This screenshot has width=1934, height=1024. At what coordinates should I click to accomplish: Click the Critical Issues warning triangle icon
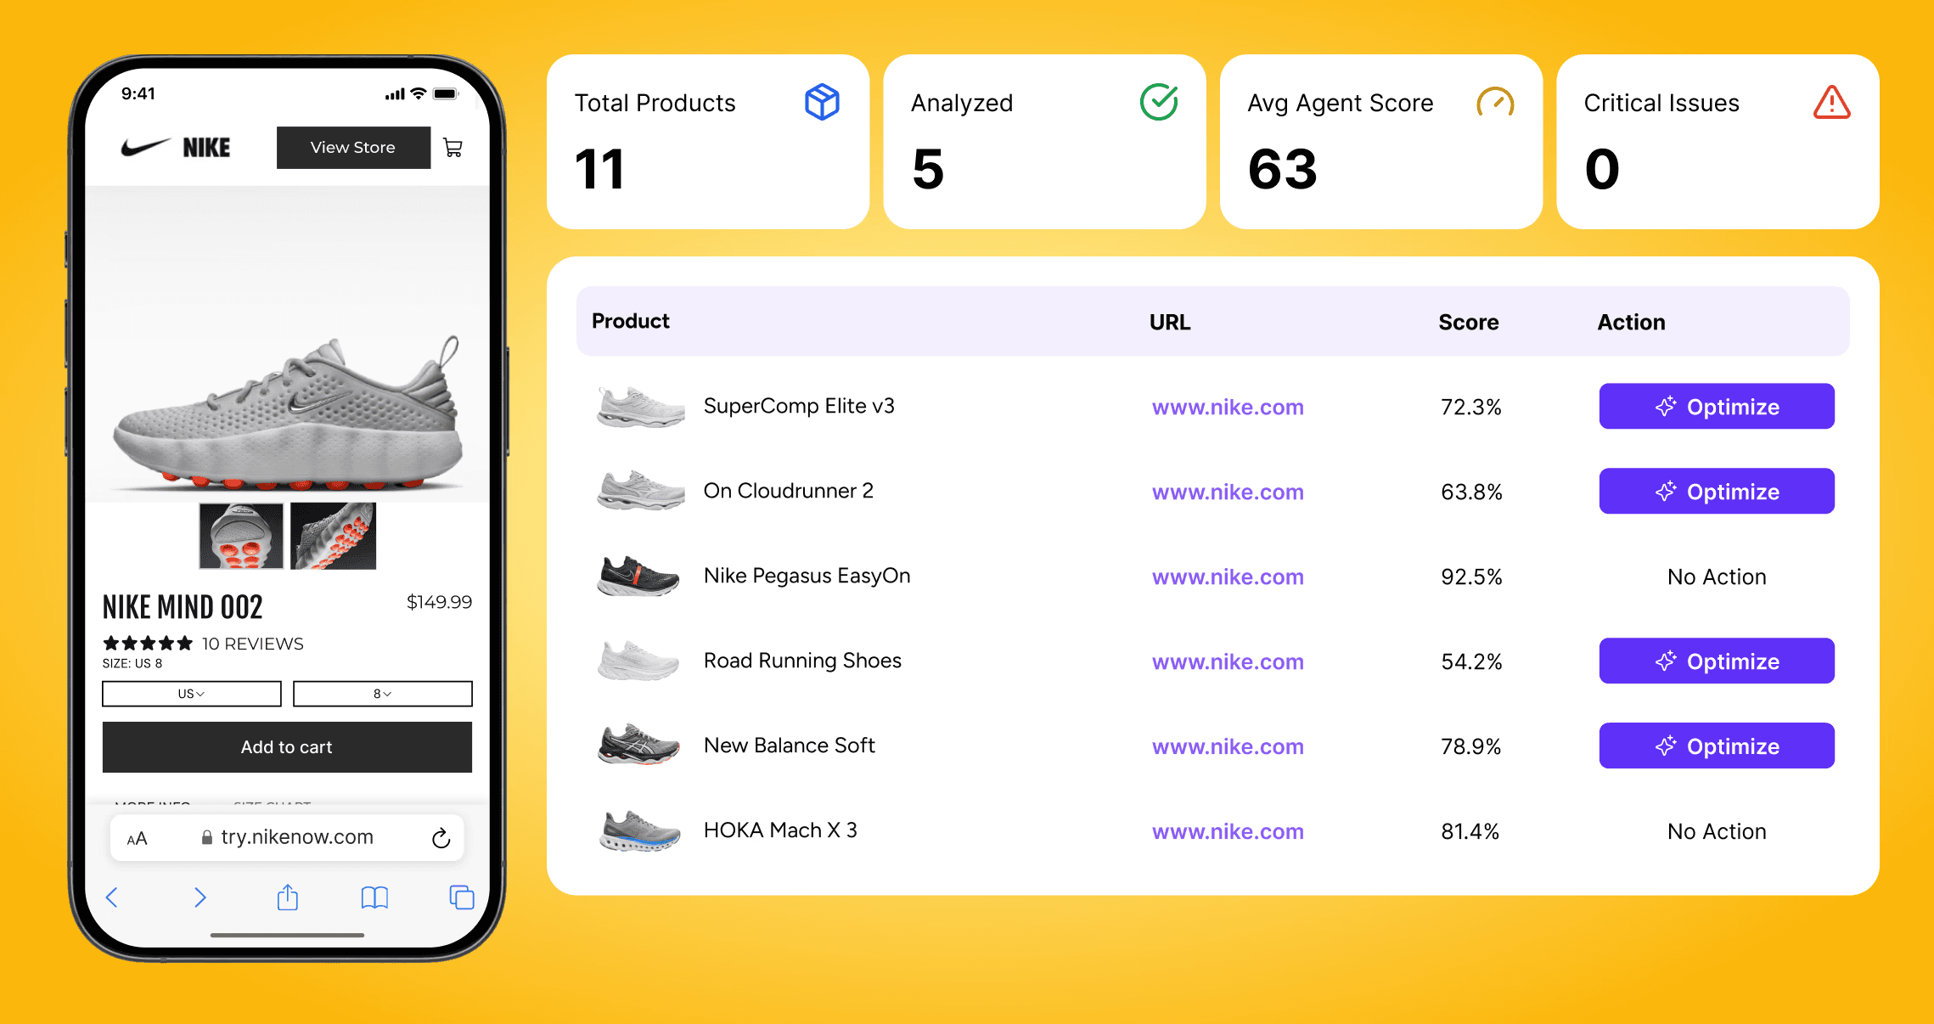tap(1831, 103)
